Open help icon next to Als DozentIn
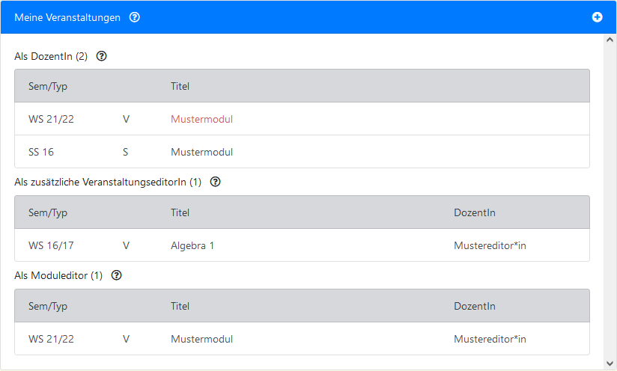This screenshot has width=617, height=371. pos(102,56)
